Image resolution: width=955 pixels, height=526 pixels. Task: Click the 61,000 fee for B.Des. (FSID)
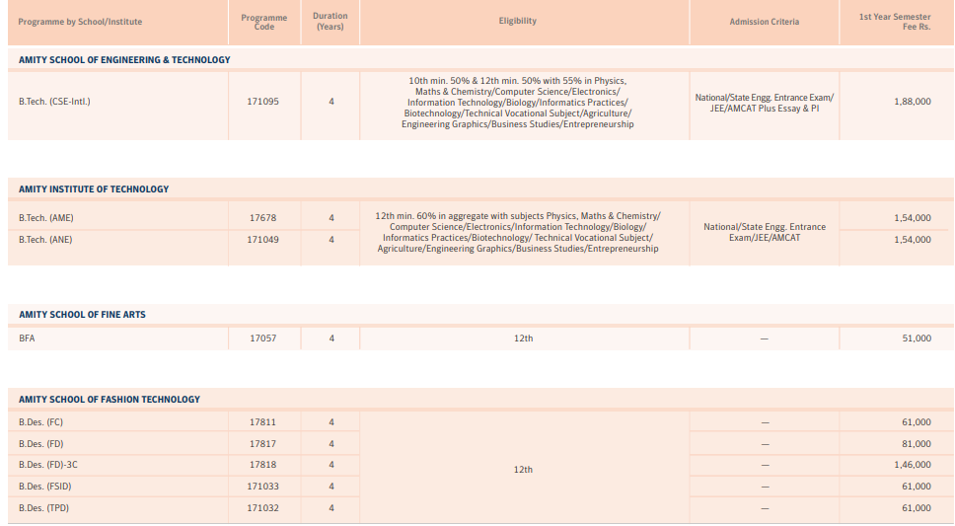917,487
